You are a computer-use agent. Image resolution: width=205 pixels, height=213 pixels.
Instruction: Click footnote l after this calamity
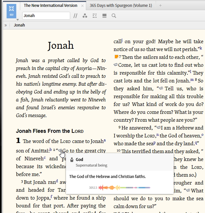[190, 72]
